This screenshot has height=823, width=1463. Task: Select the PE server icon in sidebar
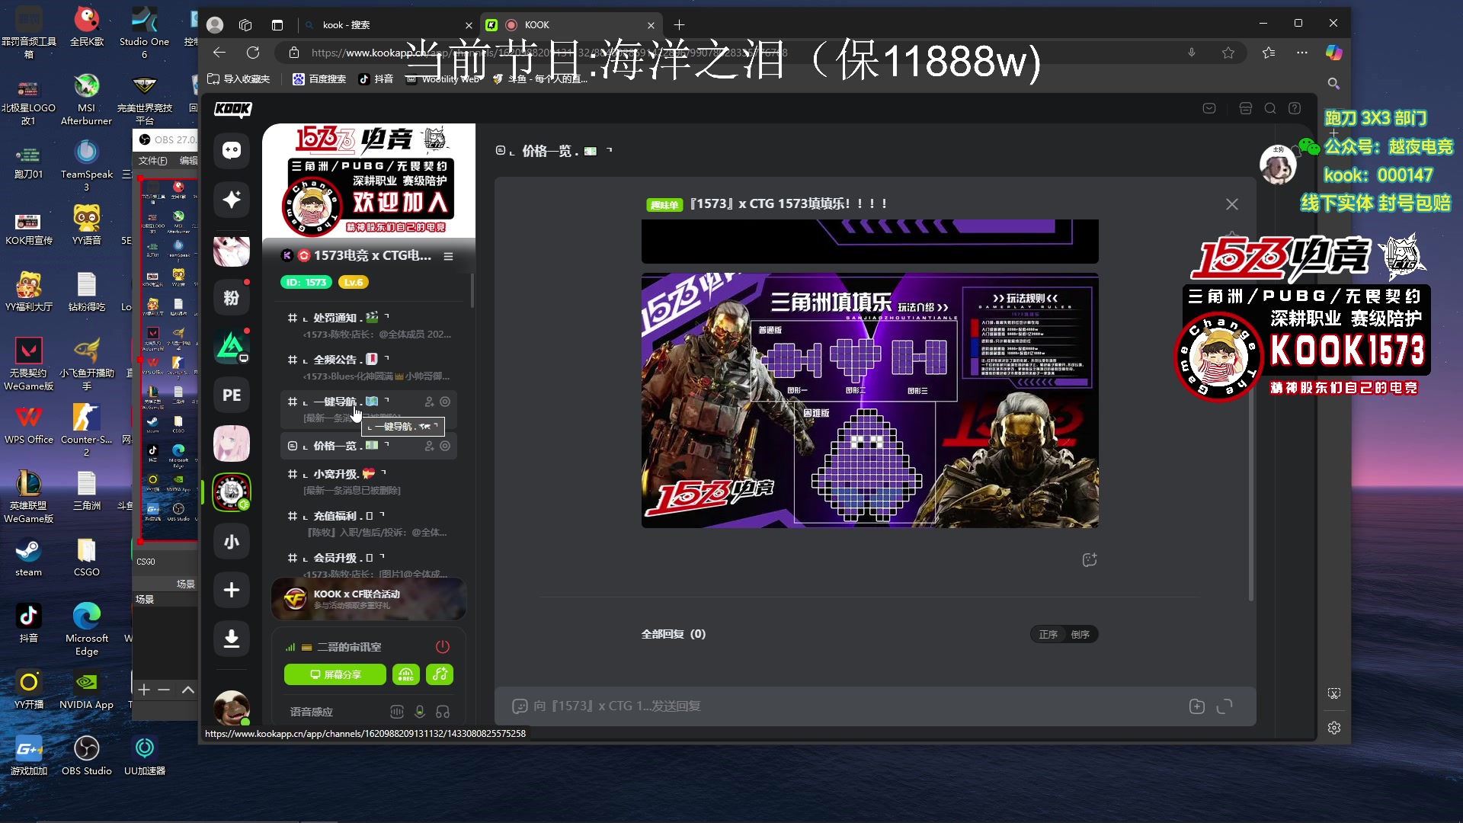pos(231,395)
